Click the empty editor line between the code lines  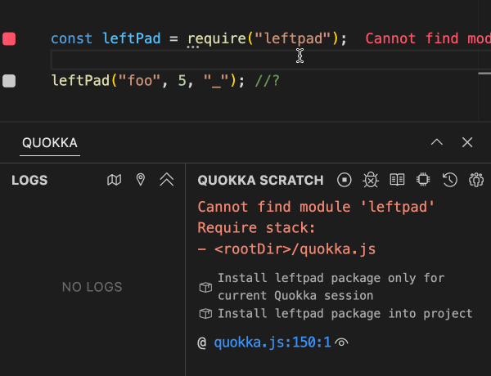[164, 60]
